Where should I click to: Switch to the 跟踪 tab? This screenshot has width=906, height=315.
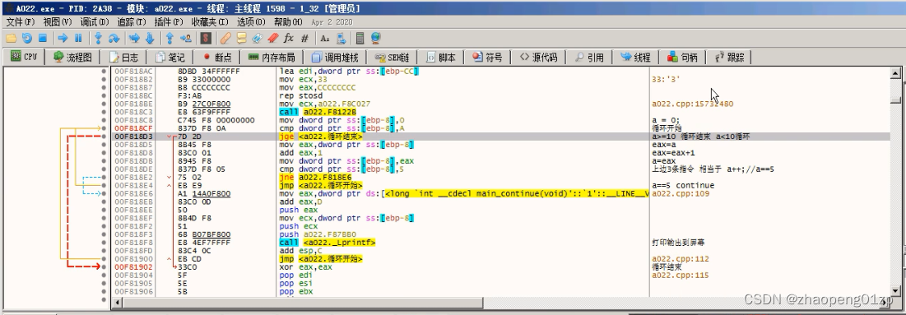click(729, 58)
